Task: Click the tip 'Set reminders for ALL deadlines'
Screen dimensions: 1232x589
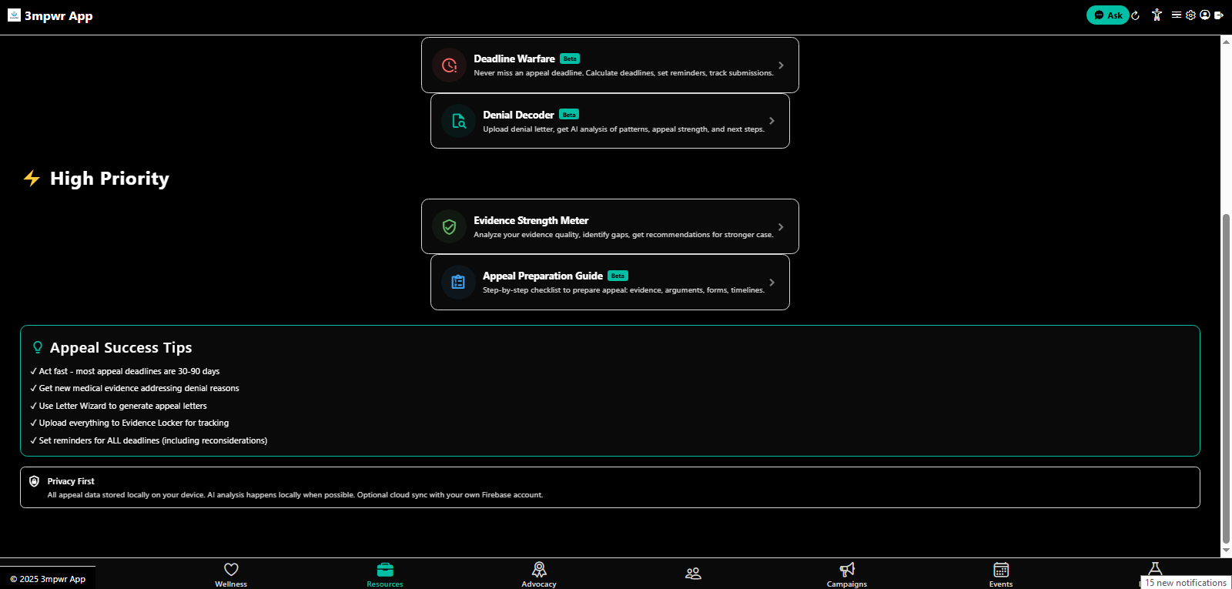Action: (149, 440)
